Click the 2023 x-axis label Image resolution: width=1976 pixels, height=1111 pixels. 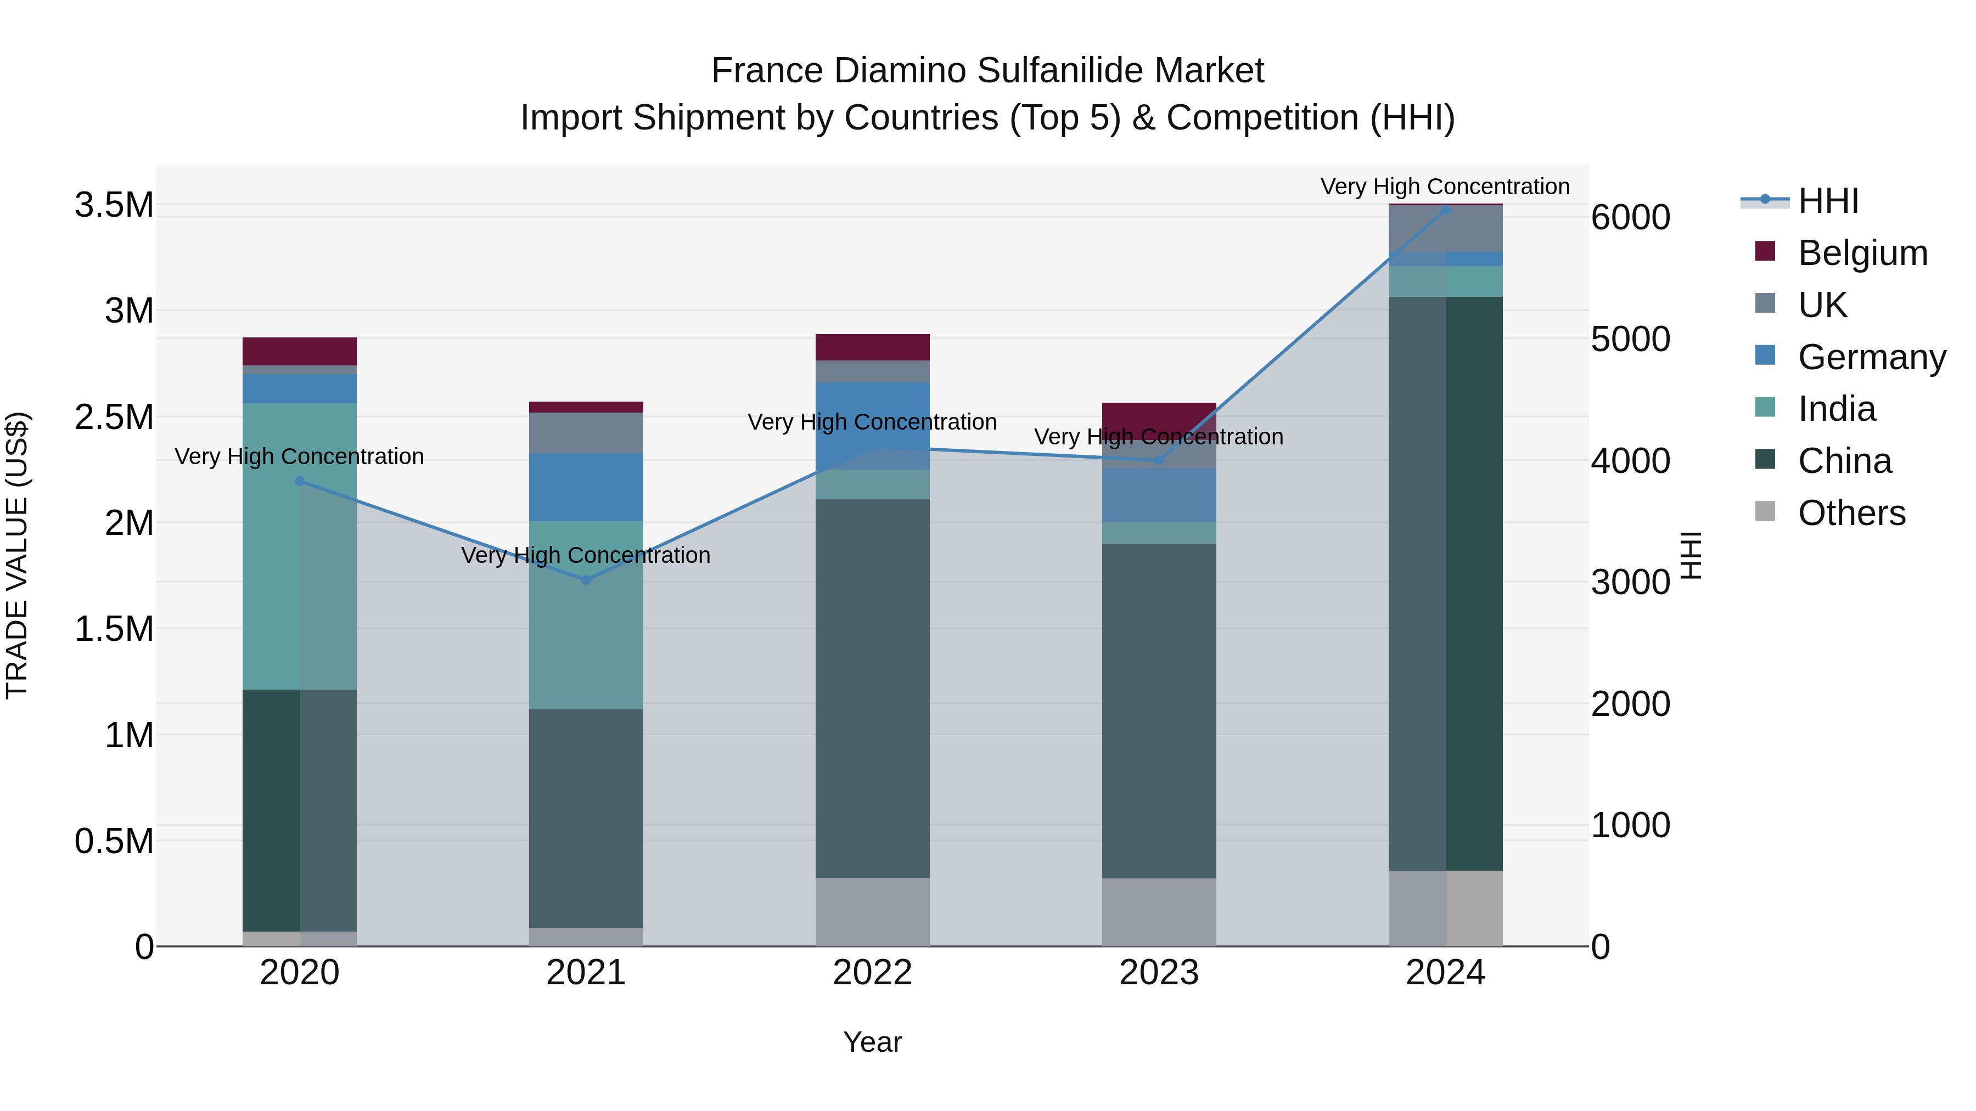pyautogui.click(x=1159, y=973)
